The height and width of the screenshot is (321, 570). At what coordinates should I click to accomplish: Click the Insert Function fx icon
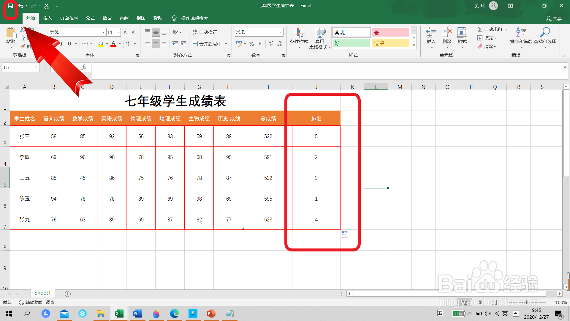[x=84, y=67]
